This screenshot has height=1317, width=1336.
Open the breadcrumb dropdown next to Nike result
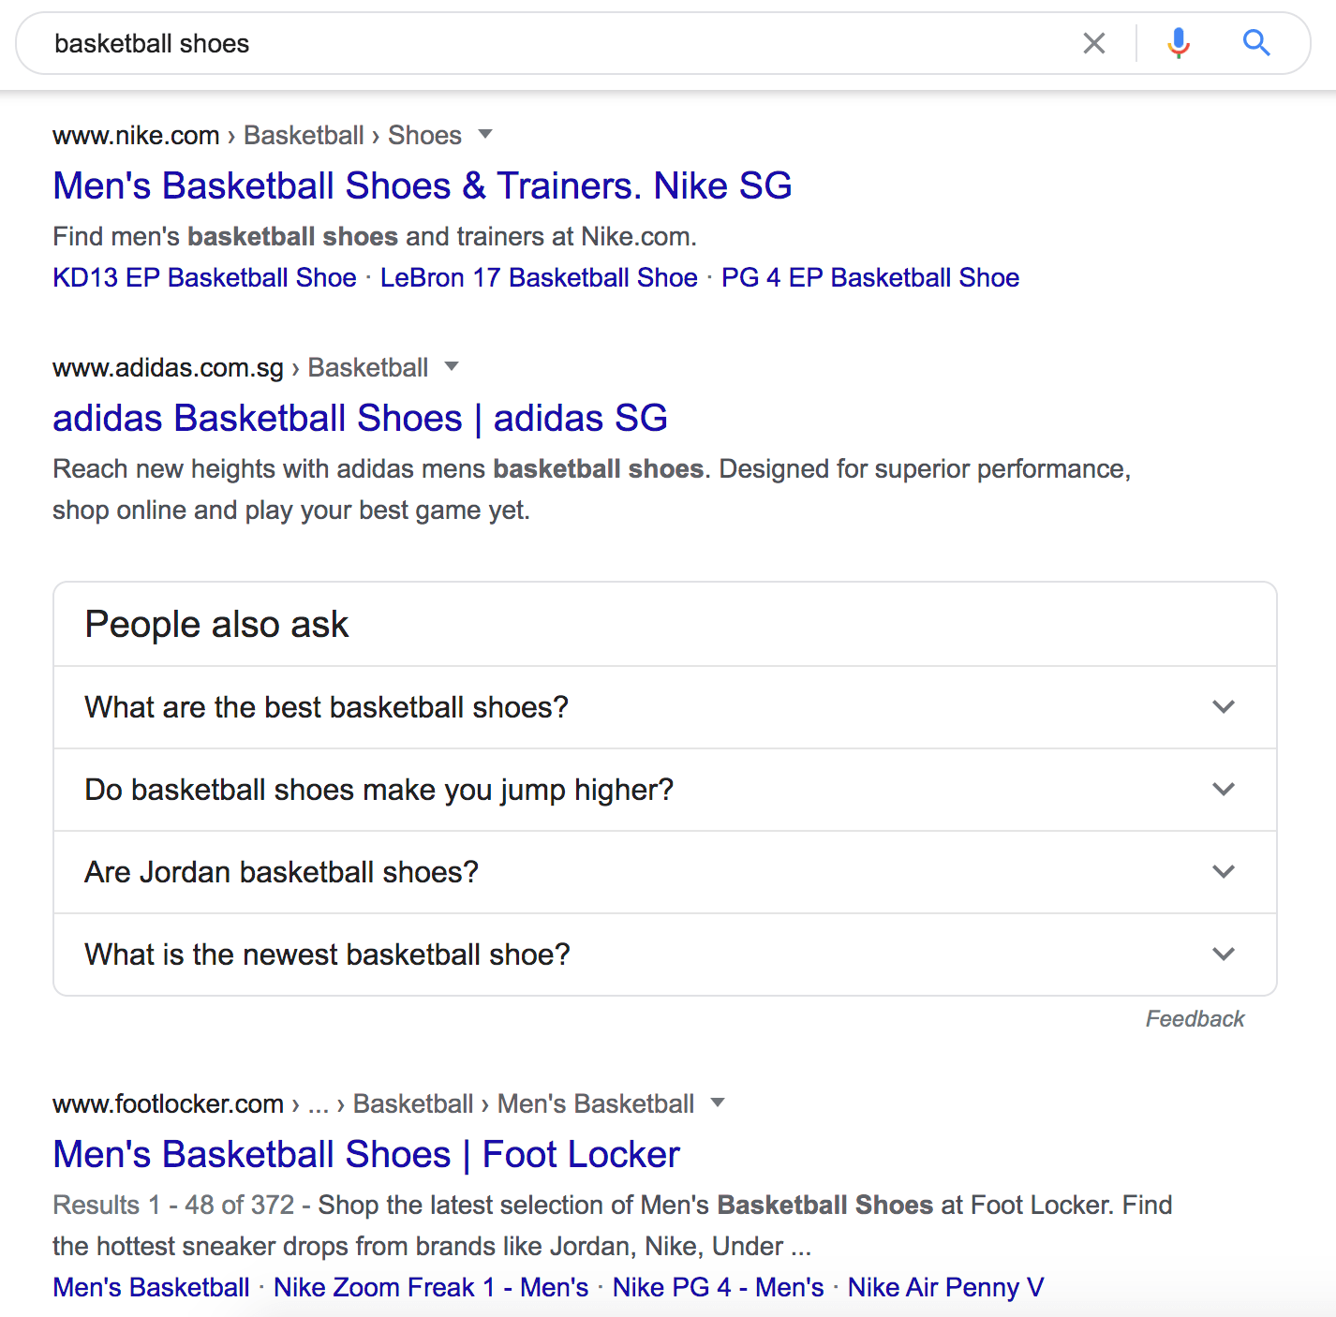pos(485,135)
